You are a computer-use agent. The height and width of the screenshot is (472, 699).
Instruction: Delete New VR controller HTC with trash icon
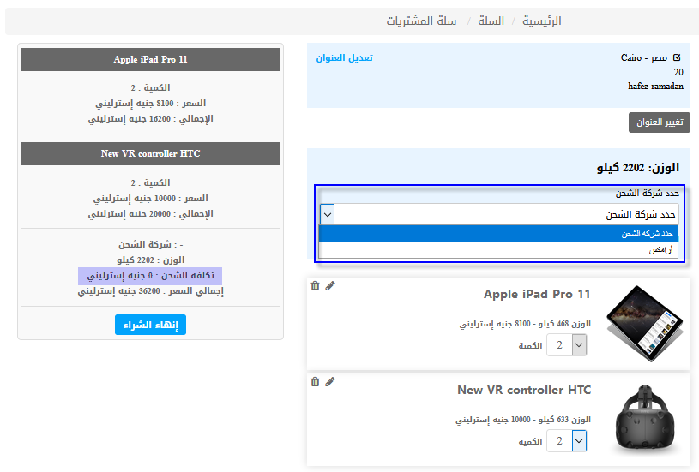click(x=315, y=381)
